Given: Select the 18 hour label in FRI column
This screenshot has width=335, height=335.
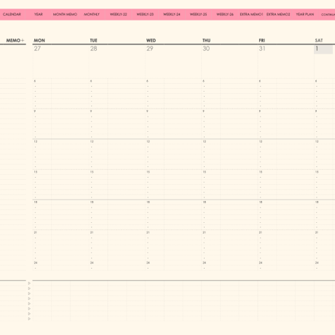Looking at the screenshot, I should 261,202.
